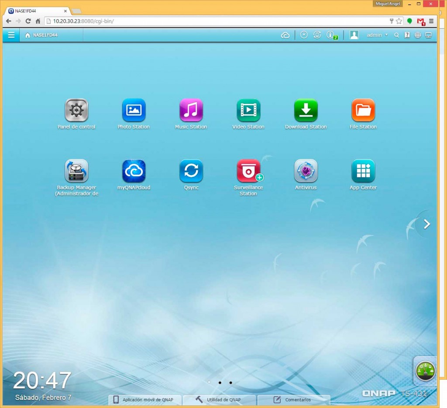Open a new browser tab

click(76, 11)
